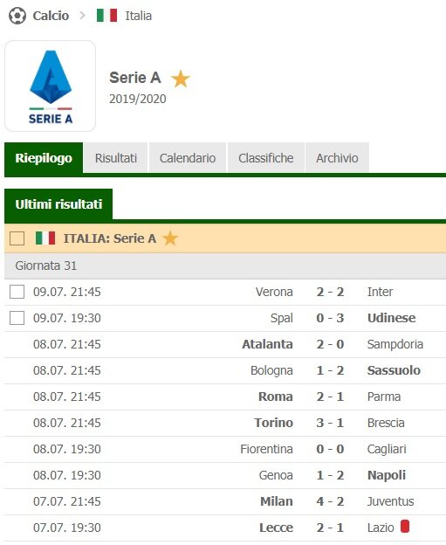Select the Archivio tab

(x=337, y=158)
